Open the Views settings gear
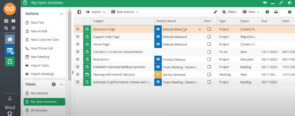 pos(54,84)
